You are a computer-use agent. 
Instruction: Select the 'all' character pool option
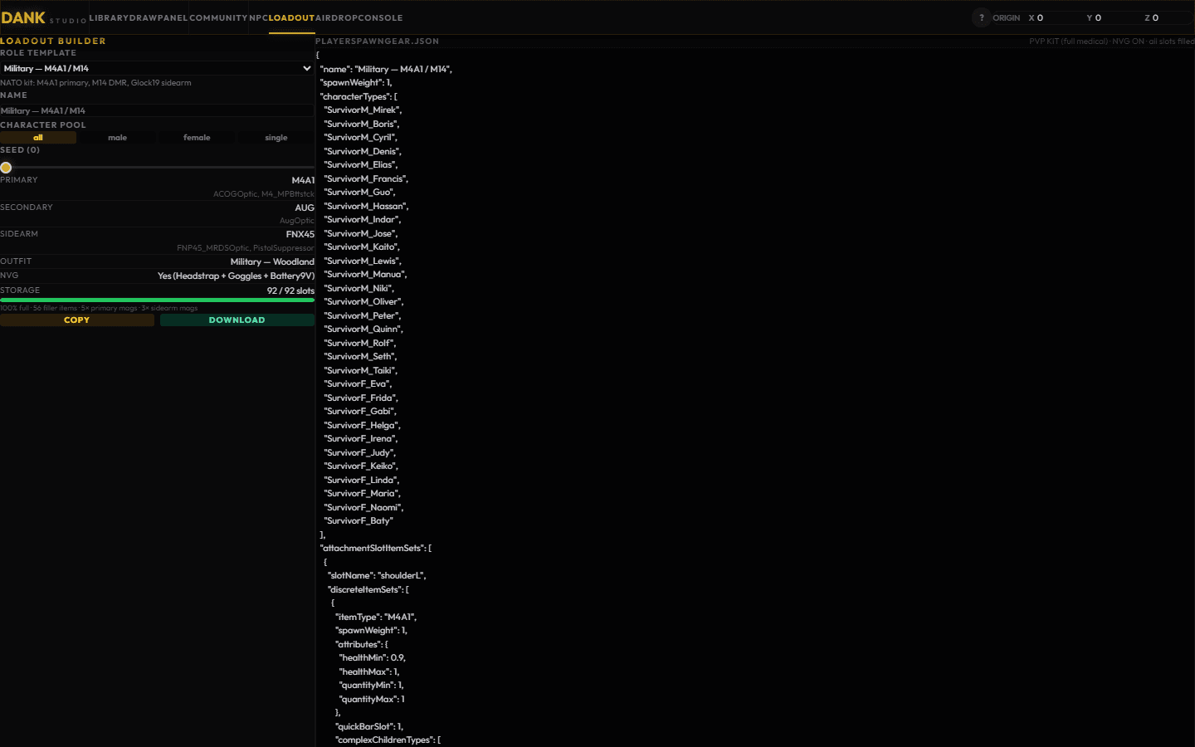pos(38,138)
